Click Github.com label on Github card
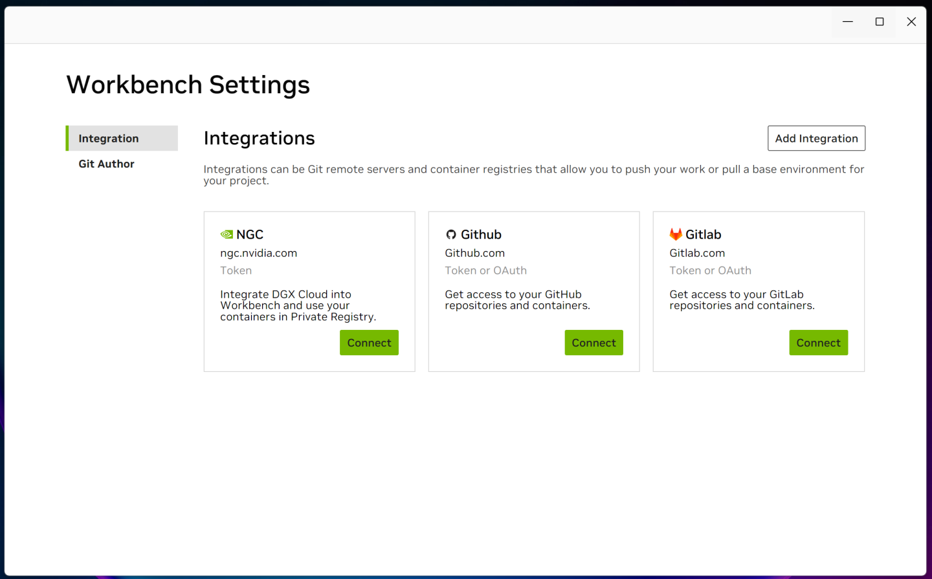Image resolution: width=932 pixels, height=579 pixels. coord(474,253)
